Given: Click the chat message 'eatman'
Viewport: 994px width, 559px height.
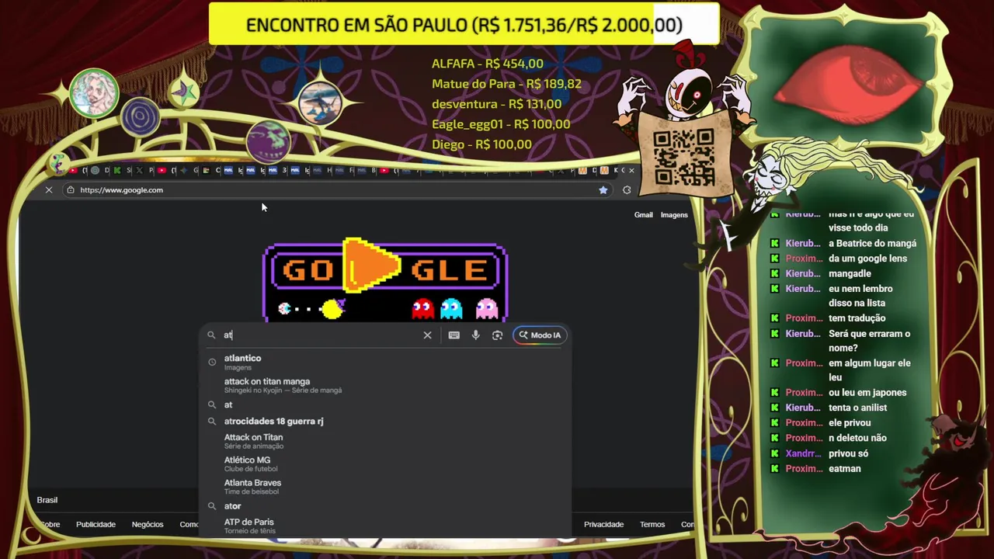Looking at the screenshot, I should point(844,469).
